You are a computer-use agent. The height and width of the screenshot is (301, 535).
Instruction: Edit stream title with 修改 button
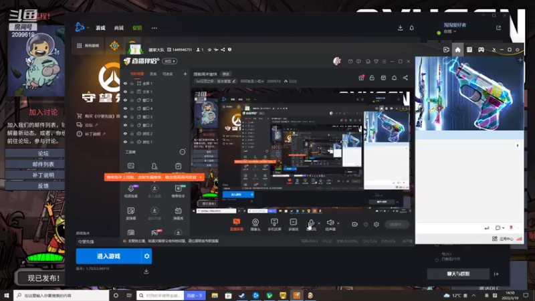226,74
